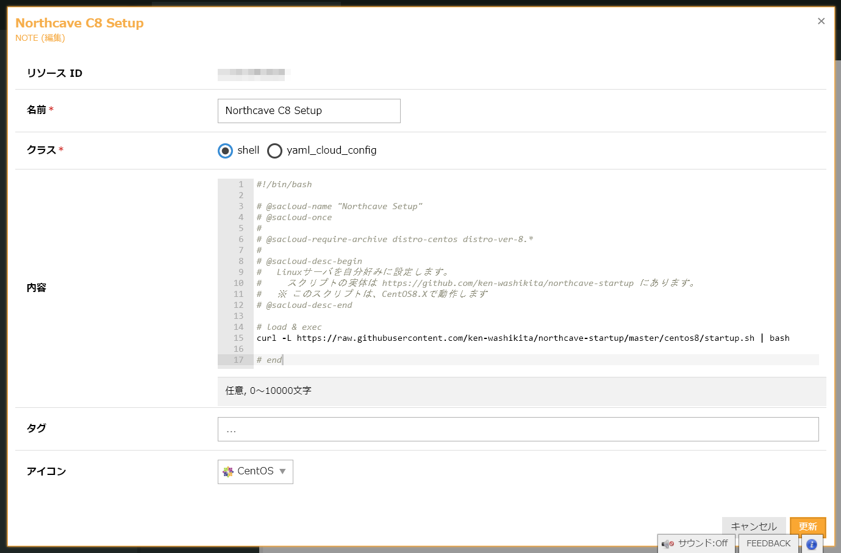Screen dimensions: 841x553
Task: Open the FEEDBACK button
Action: 768,543
